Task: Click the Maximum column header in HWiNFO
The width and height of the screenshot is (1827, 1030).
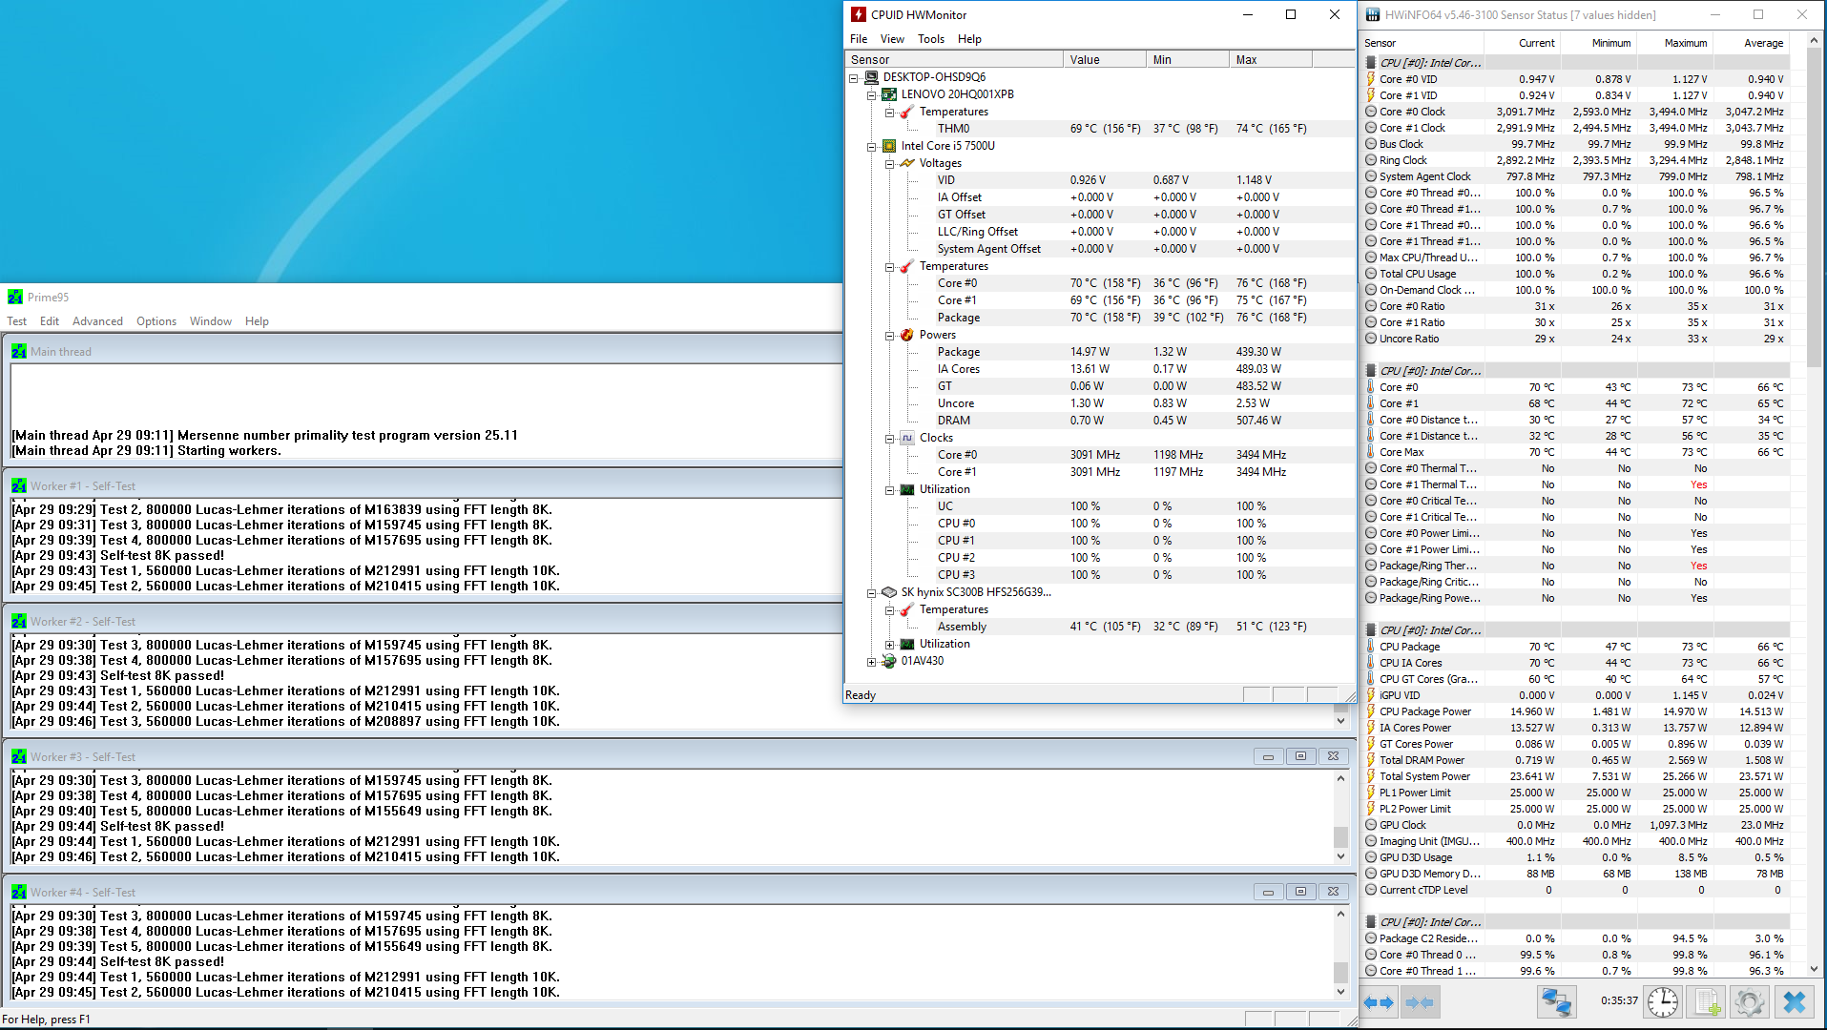Action: [x=1675, y=43]
